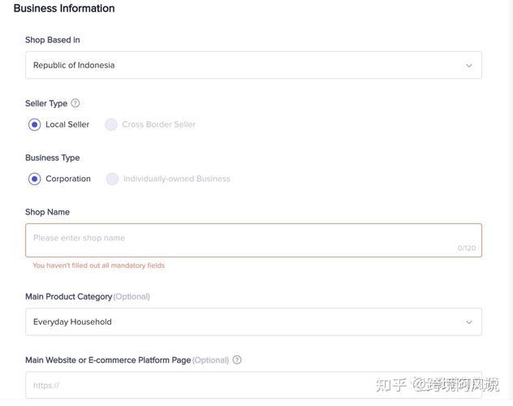Click the Business Information heading
The image size is (513, 406).
[x=64, y=8]
